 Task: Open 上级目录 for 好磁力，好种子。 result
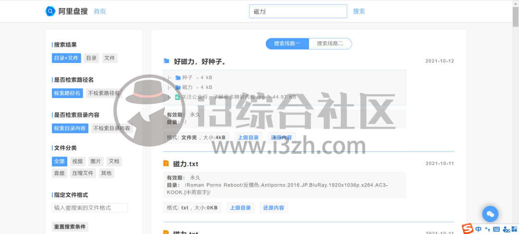pyautogui.click(x=248, y=137)
